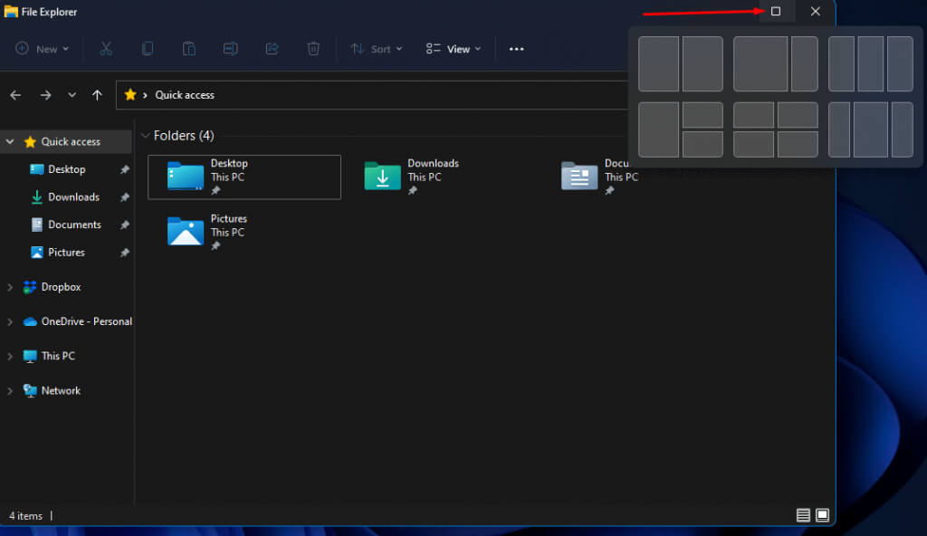The width and height of the screenshot is (927, 536).
Task: Open the View dropdown menu
Action: 454,49
